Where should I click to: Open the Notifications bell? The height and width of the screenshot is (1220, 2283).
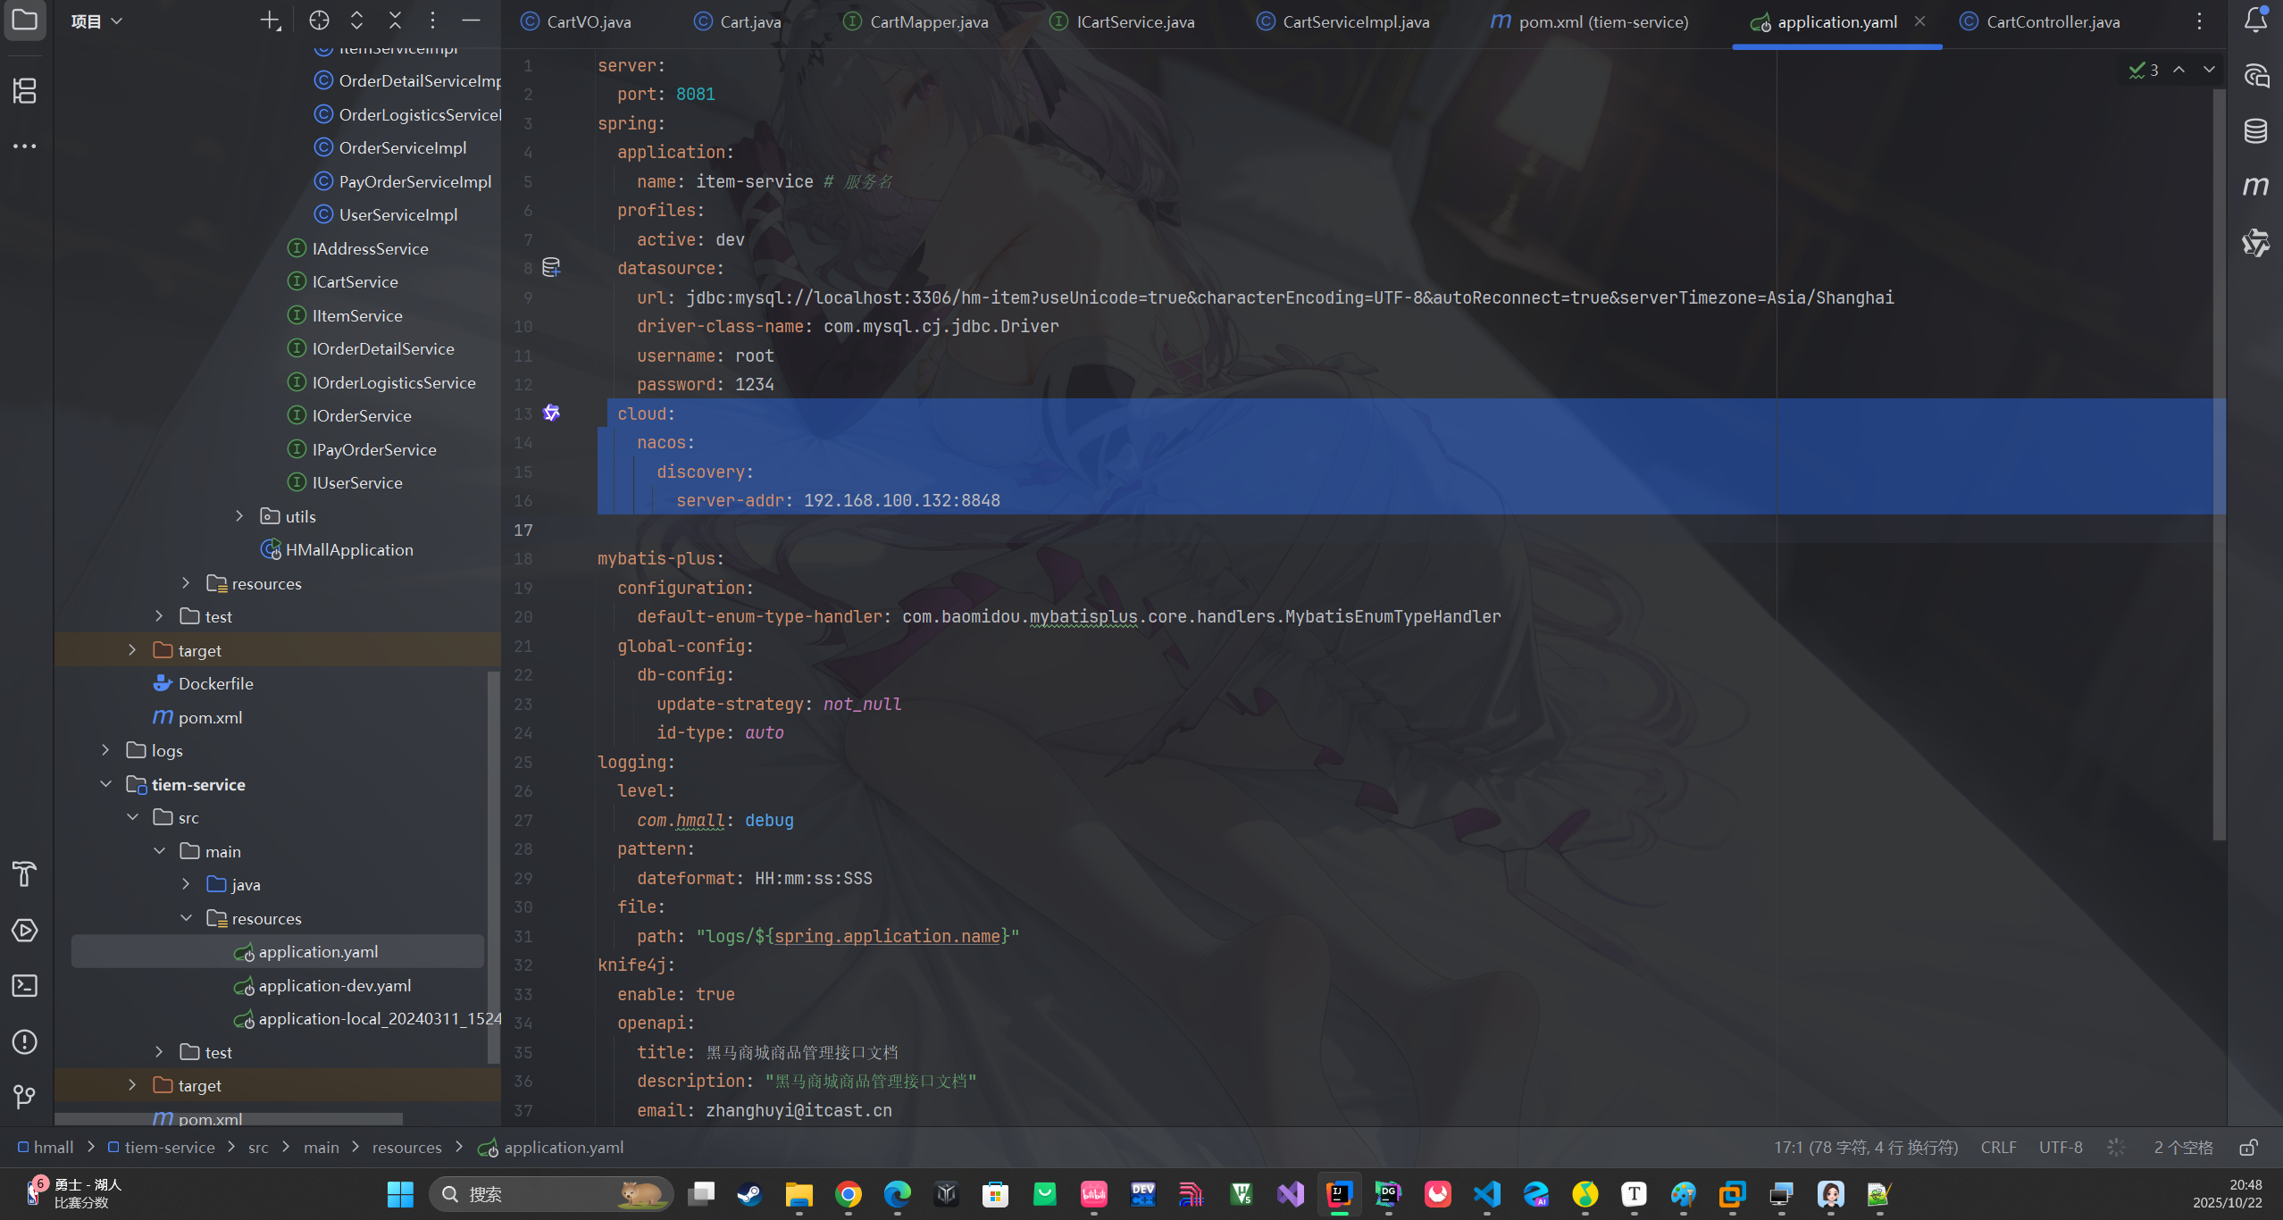2254,19
